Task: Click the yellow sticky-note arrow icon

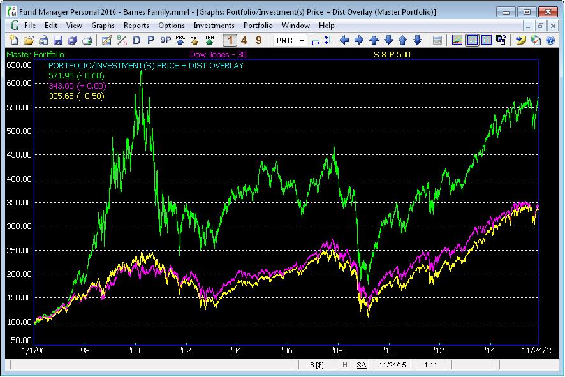Action: tap(521, 40)
